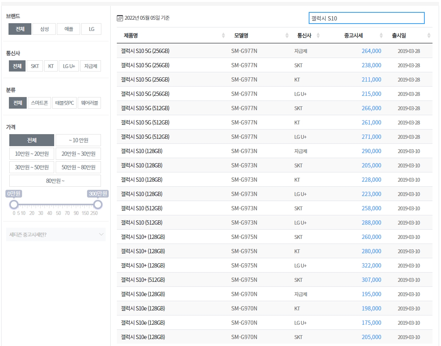
Task: Click the 198,000 price value
Action: tap(371, 309)
